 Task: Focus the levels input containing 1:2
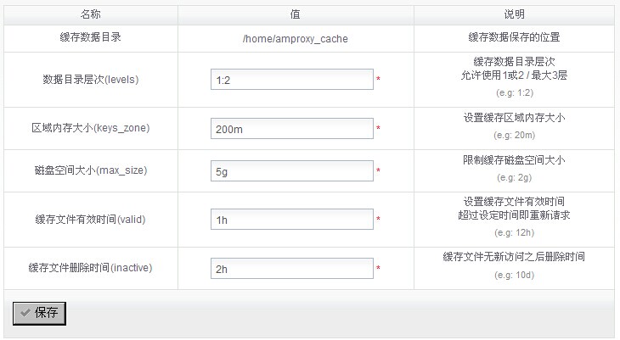click(291, 80)
